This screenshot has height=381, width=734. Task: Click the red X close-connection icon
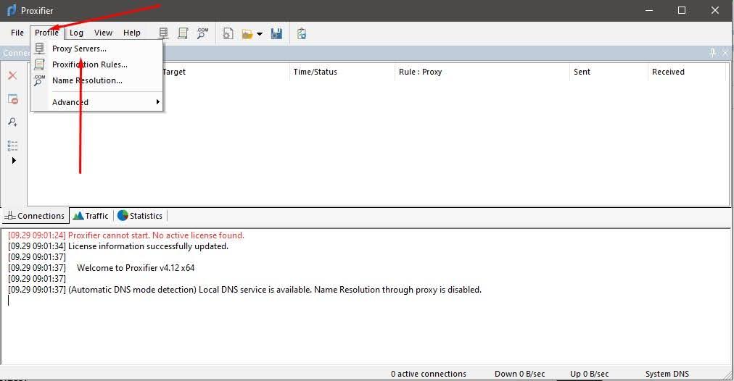point(12,75)
